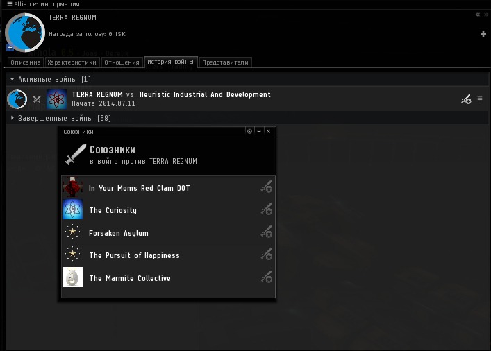
Task: Click Heuristic Industrial And Development name link
Action: point(205,94)
